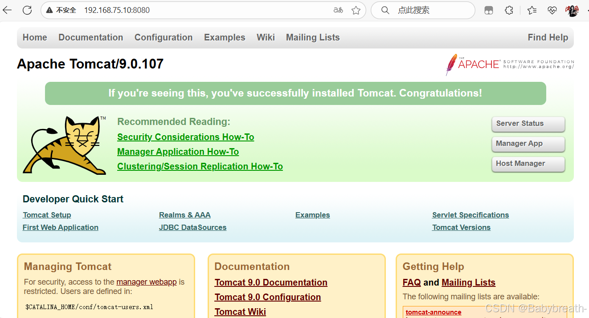The width and height of the screenshot is (589, 318).
Task: Click the not-secure warning icon
Action: [x=49, y=10]
